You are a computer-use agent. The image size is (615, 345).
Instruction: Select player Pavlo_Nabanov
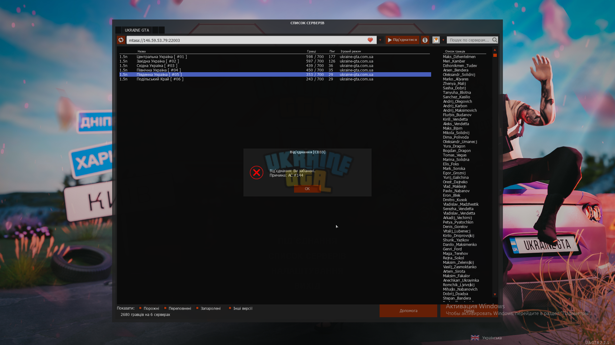point(456,191)
